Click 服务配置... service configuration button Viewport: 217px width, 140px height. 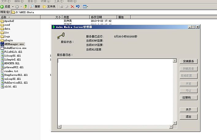(188, 76)
